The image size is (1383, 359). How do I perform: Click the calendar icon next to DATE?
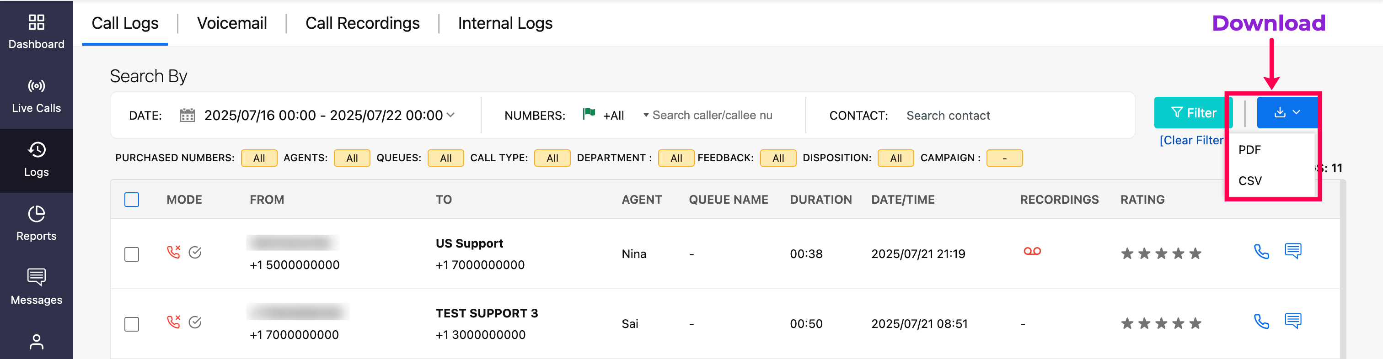tap(187, 115)
